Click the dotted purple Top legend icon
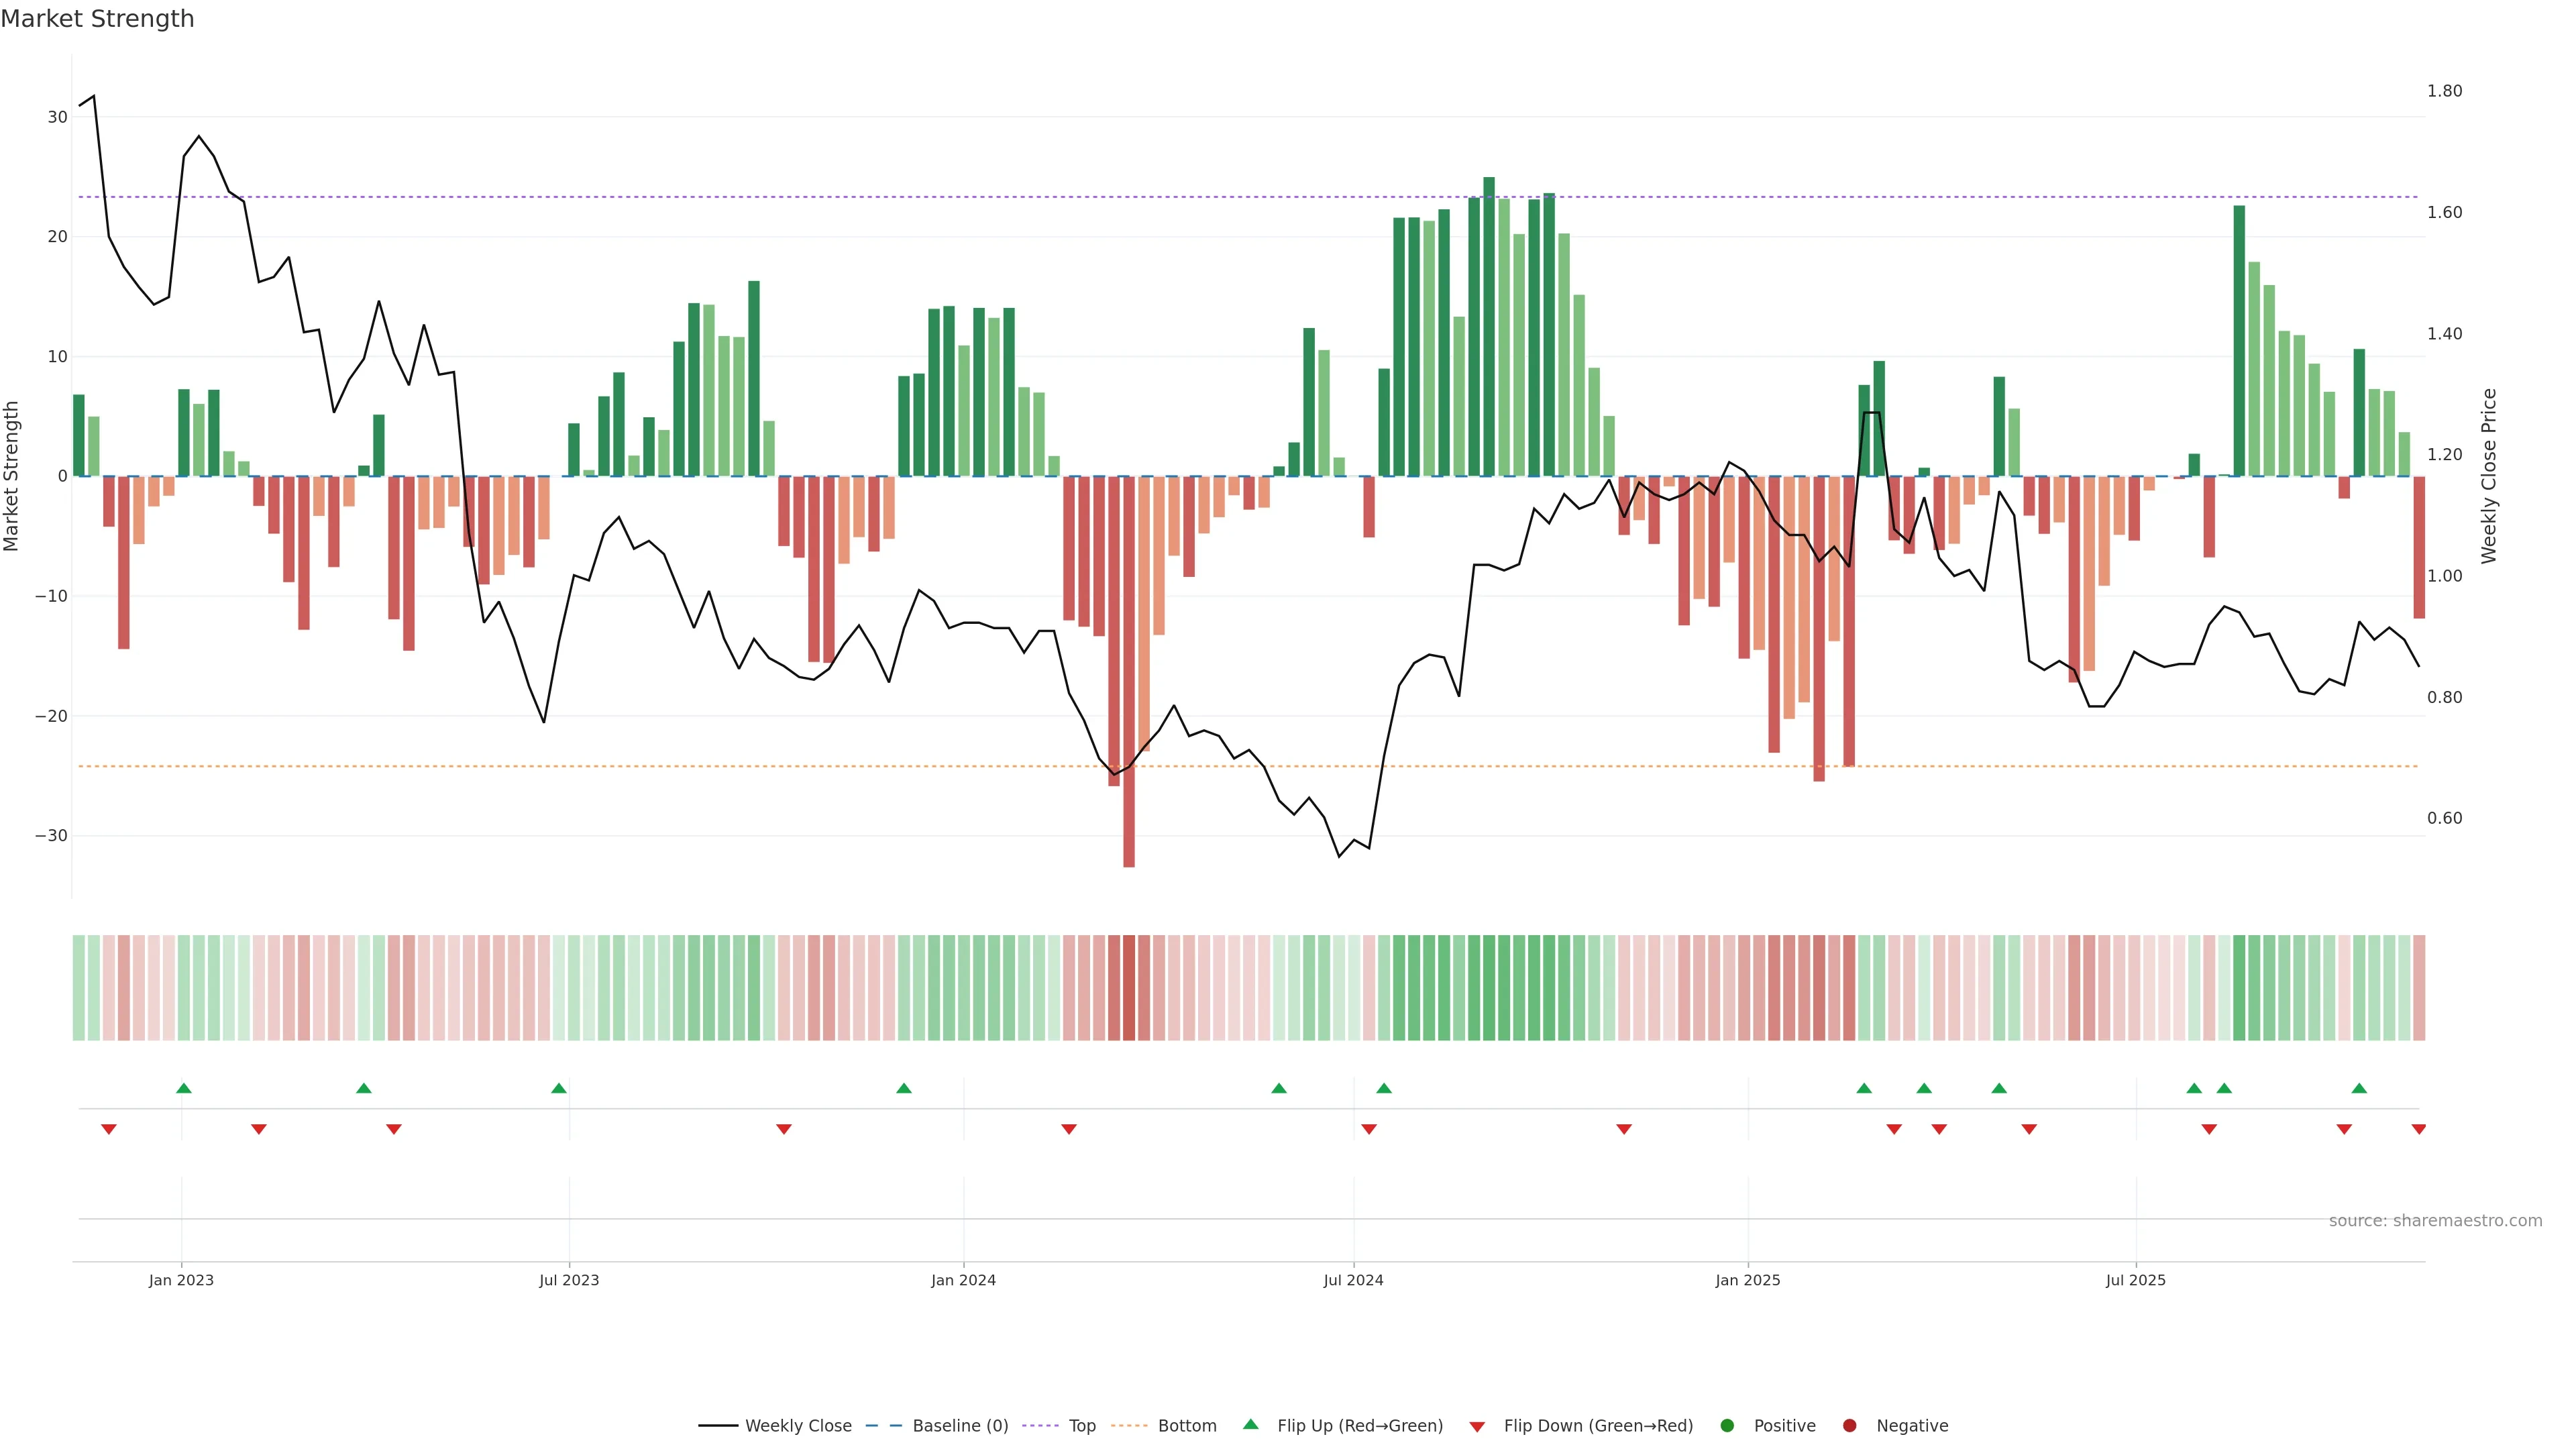 pyautogui.click(x=1041, y=1425)
